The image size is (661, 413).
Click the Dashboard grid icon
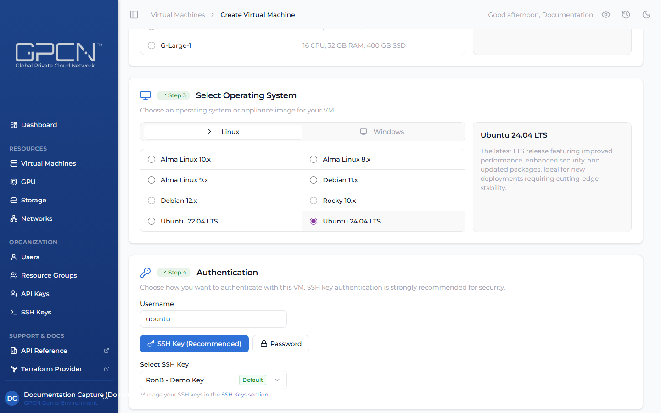coord(14,125)
